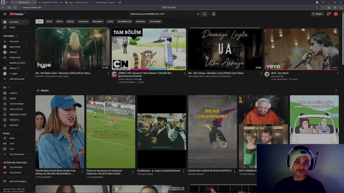Click the search magnifier button
The height and width of the screenshot is (193, 344).
coord(205,14)
